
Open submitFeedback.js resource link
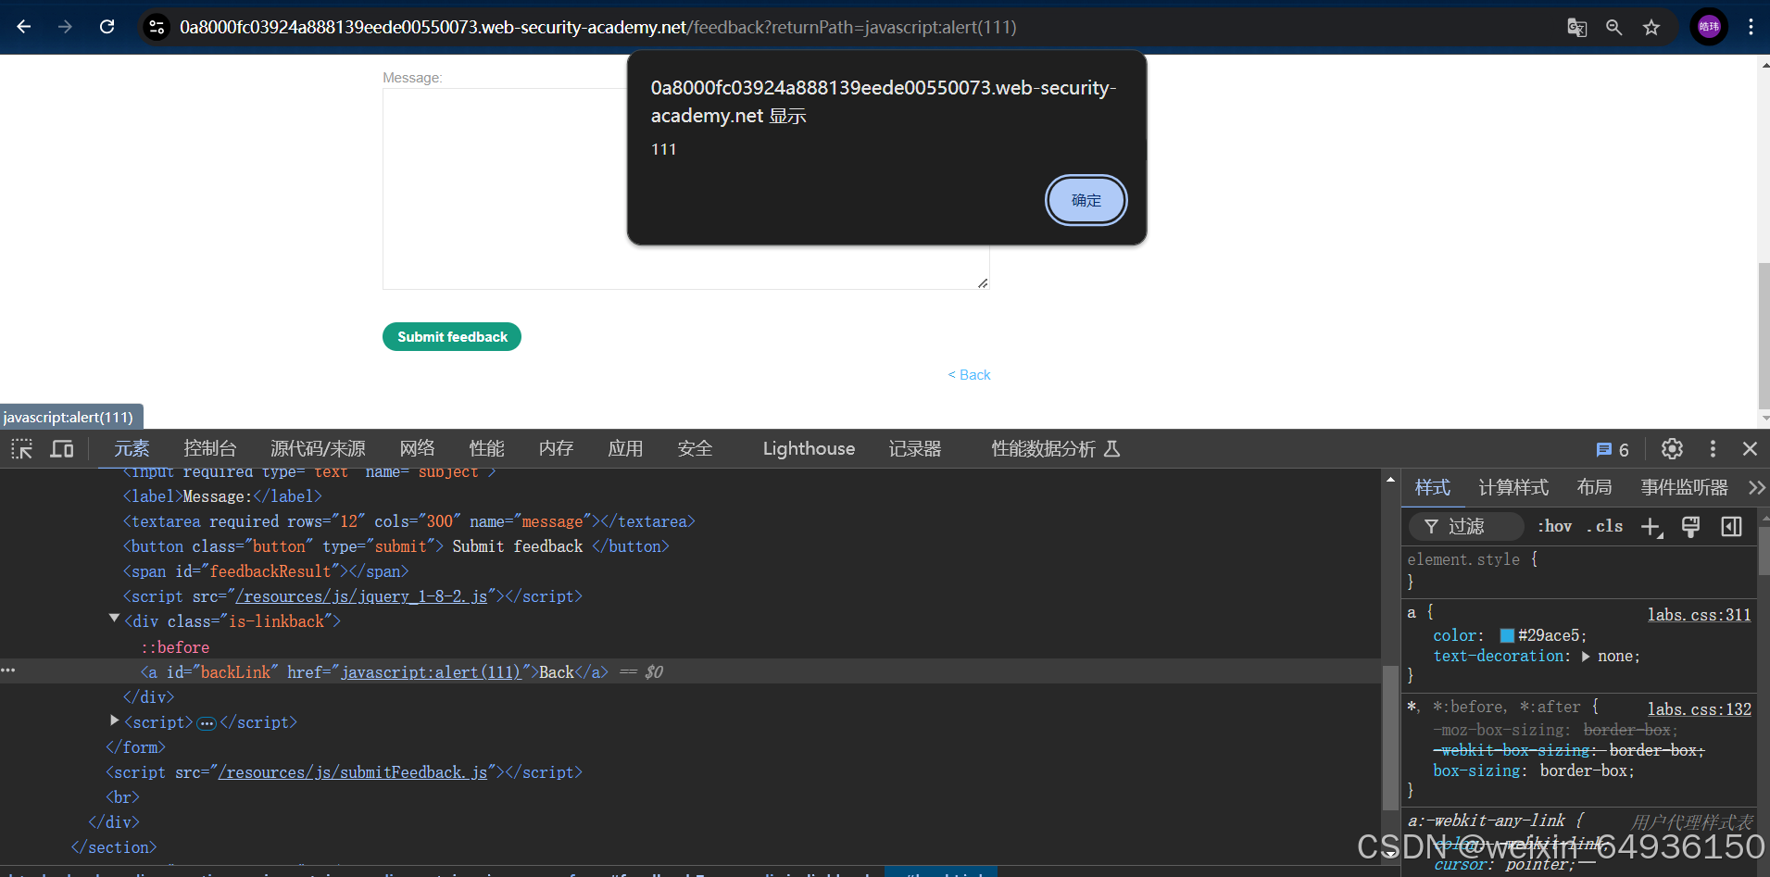point(353,772)
